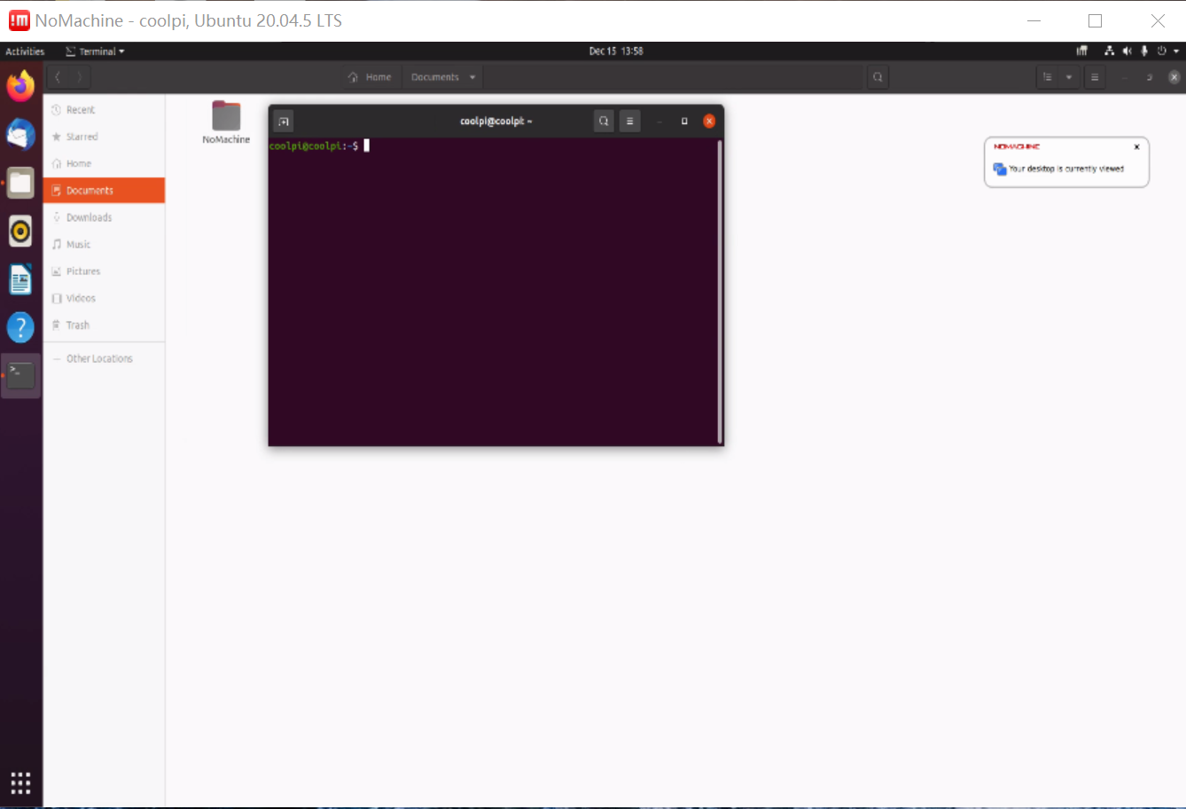This screenshot has width=1186, height=809.
Task: Click the NoMachine notification icon
Action: 1000,169
